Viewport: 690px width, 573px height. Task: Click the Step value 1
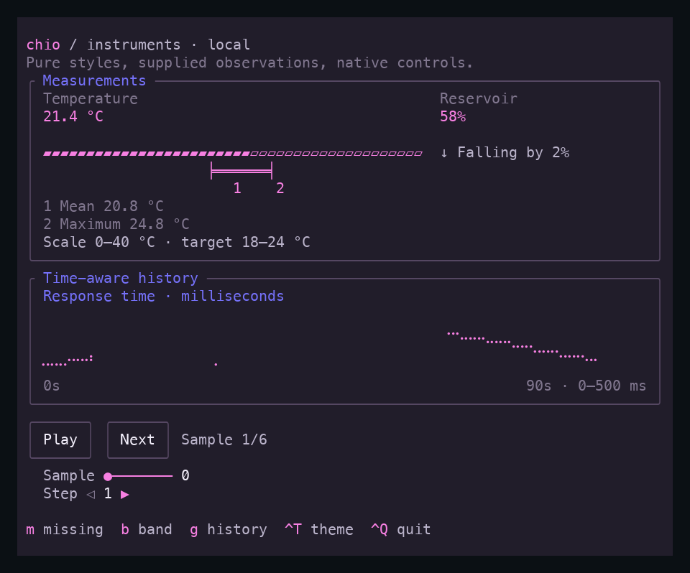point(108,494)
